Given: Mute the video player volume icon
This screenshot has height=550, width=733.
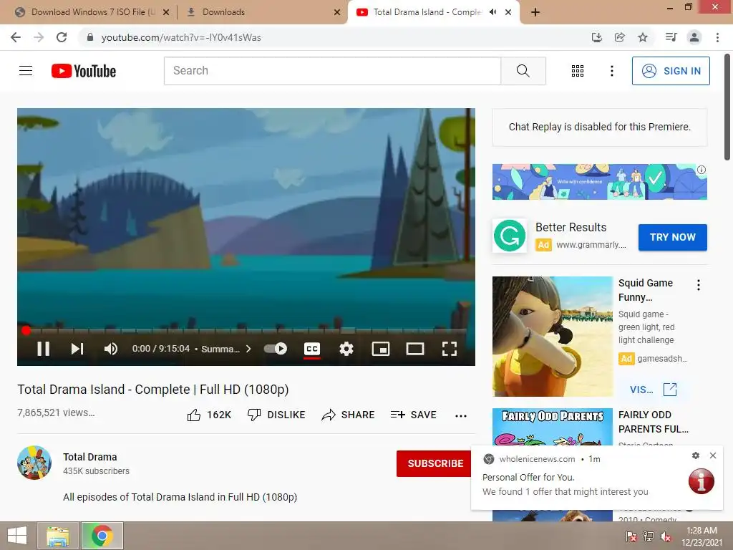Looking at the screenshot, I should pyautogui.click(x=111, y=349).
